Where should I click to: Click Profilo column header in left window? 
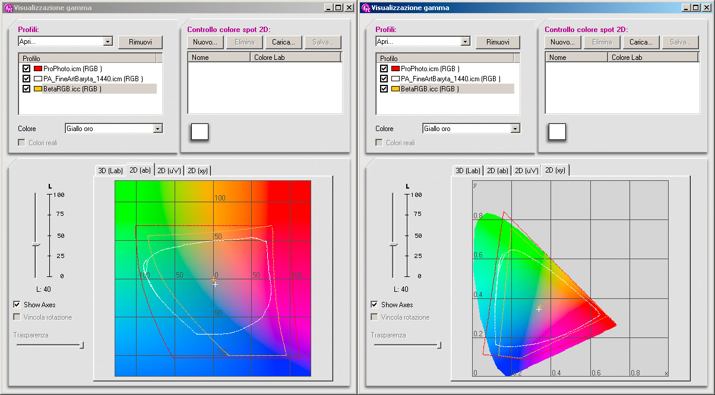[87, 59]
